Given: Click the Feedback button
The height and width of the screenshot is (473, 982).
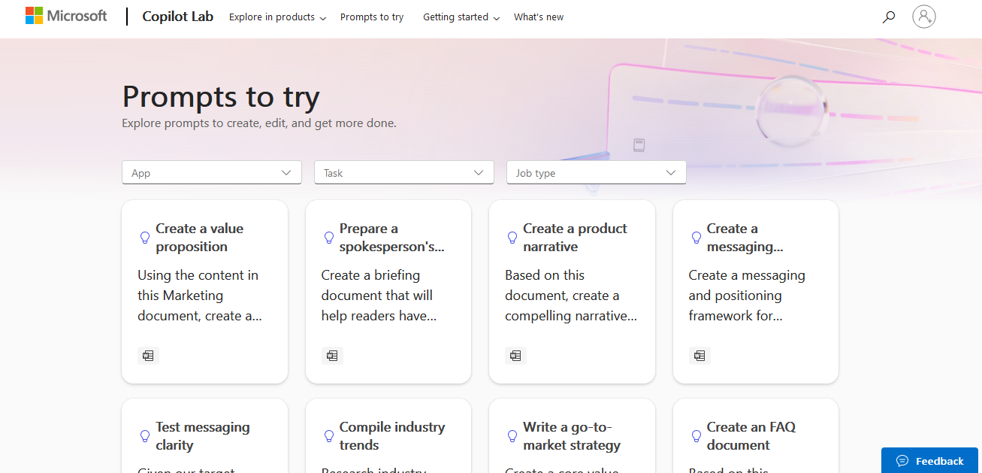Looking at the screenshot, I should (x=929, y=461).
